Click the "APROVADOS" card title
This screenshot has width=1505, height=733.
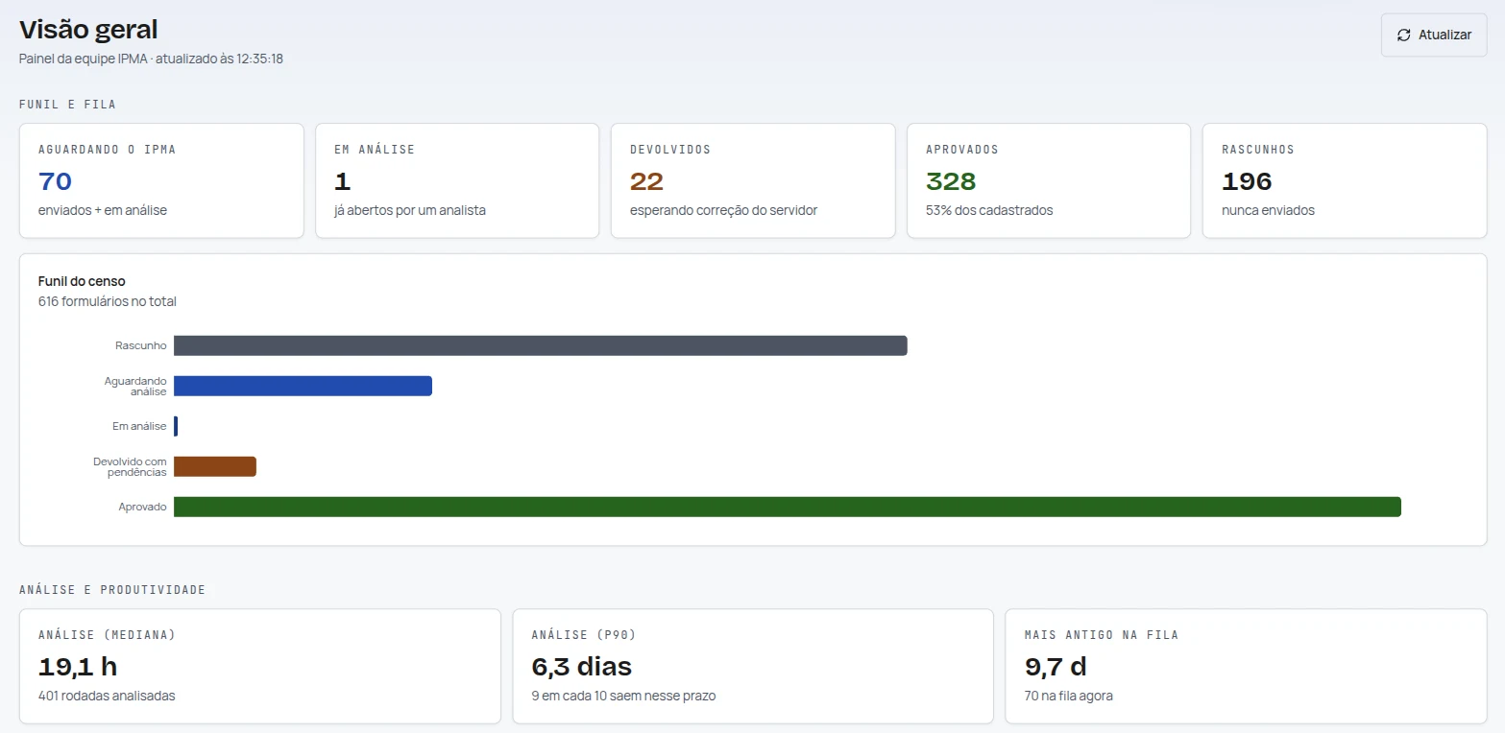(962, 150)
